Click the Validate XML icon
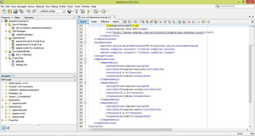 click(203, 22)
